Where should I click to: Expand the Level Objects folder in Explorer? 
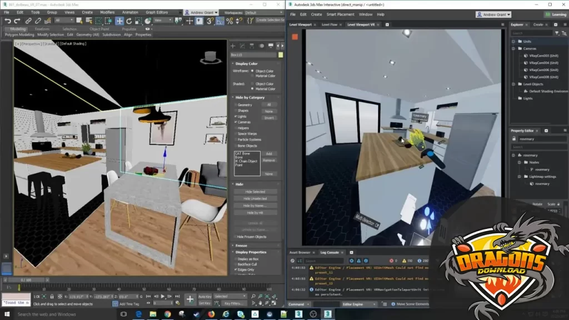tap(513, 84)
